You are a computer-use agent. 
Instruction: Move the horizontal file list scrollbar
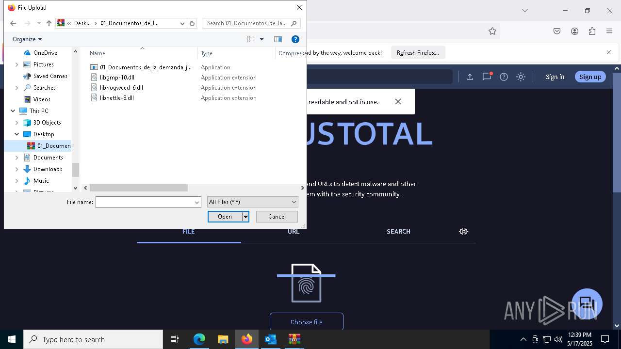[x=138, y=188]
